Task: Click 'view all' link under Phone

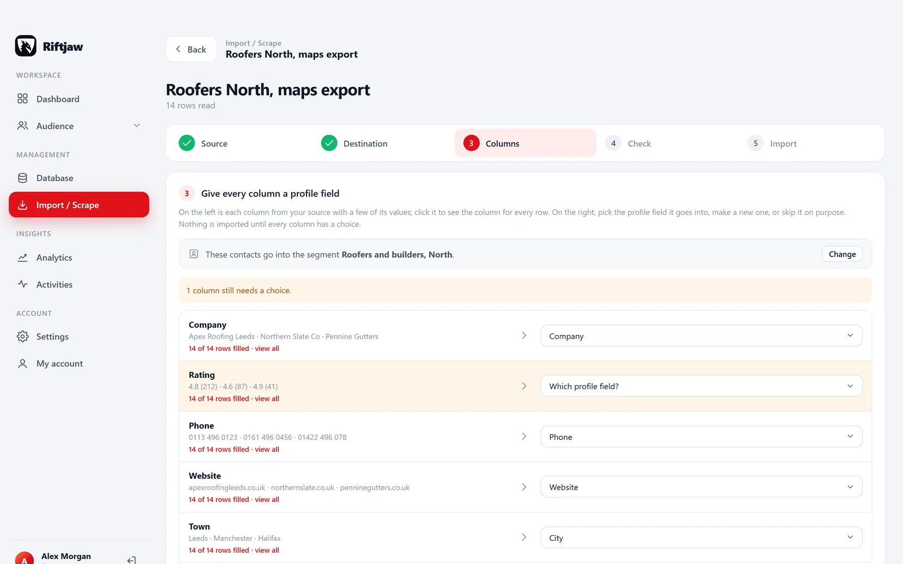Action: tap(267, 450)
